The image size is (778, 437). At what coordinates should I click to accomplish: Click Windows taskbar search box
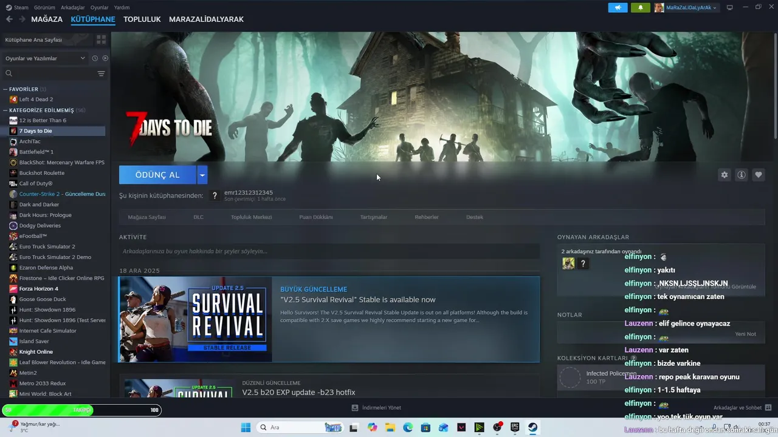300,427
